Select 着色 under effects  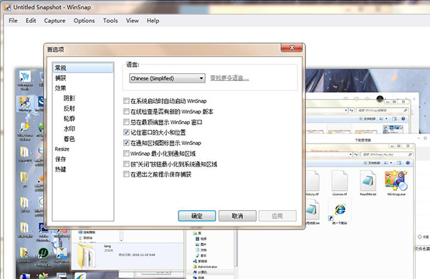tap(69, 139)
